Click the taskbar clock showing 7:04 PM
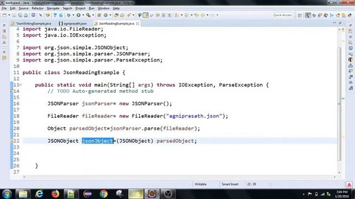This screenshot has width=355, height=199. 342,194
